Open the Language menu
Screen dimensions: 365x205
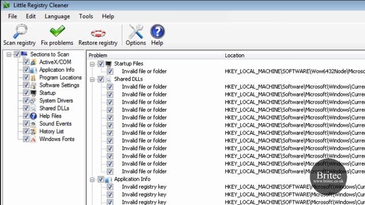tap(57, 17)
